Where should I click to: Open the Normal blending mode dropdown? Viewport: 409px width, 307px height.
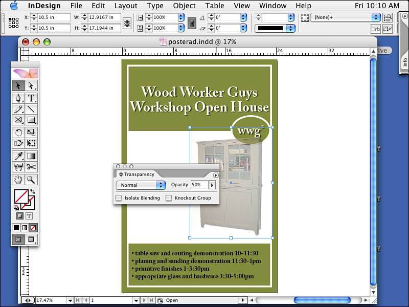(x=141, y=185)
